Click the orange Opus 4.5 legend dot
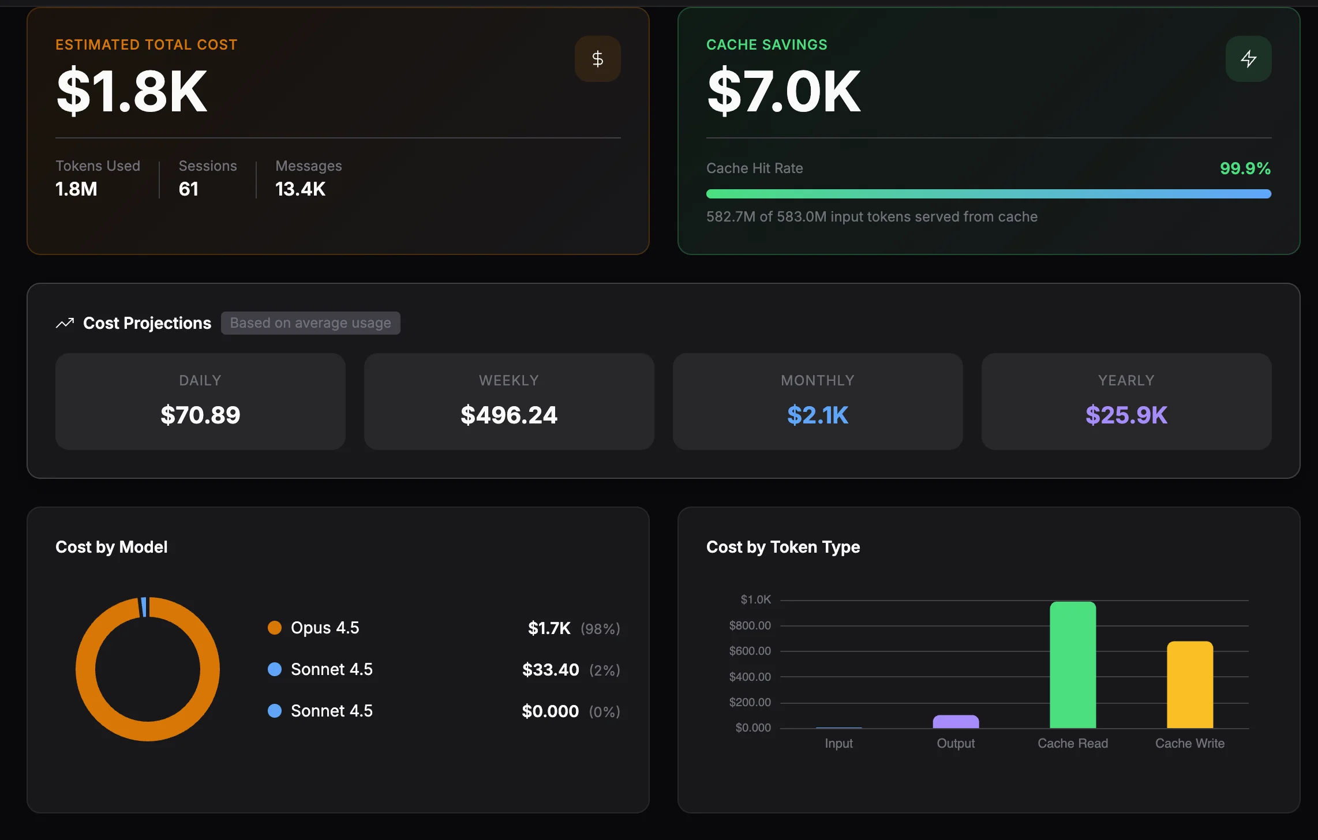The width and height of the screenshot is (1318, 840). (x=275, y=628)
